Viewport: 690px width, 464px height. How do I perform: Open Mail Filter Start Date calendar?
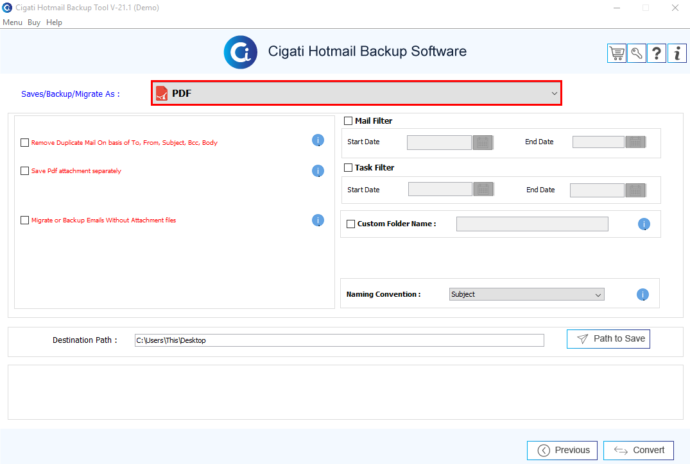(483, 142)
